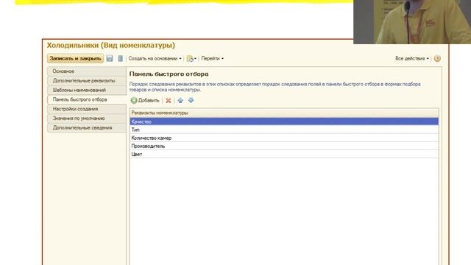Click Записать и закрыть button
Screen dimensions: 471x265
75,58
